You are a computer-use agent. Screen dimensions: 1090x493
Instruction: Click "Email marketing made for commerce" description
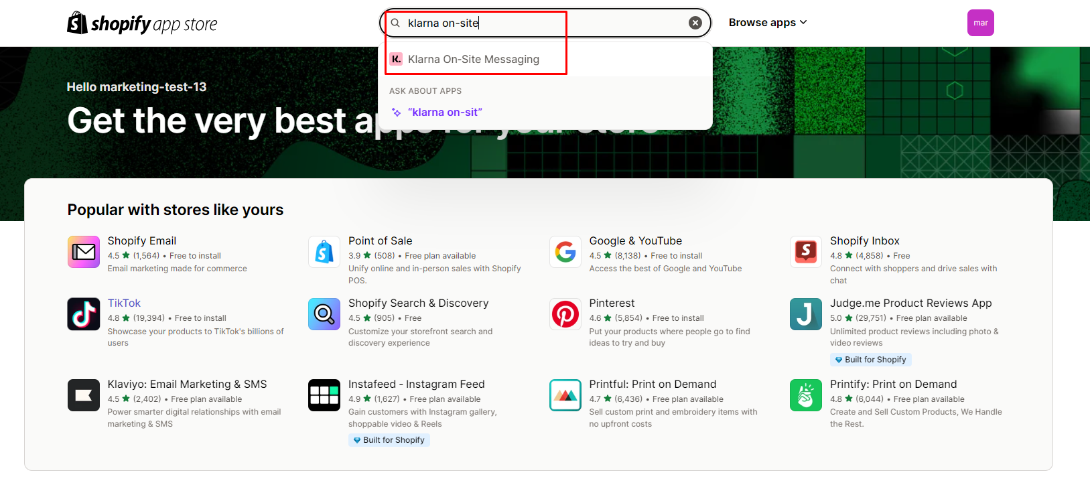pos(178,269)
